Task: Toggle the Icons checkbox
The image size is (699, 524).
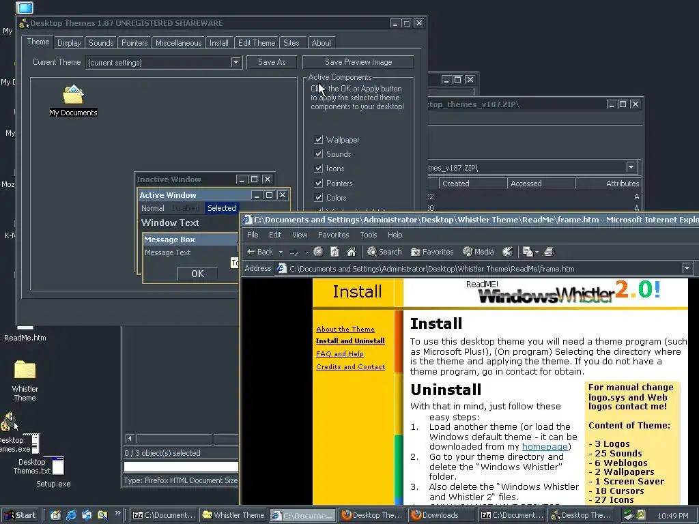Action: [318, 169]
